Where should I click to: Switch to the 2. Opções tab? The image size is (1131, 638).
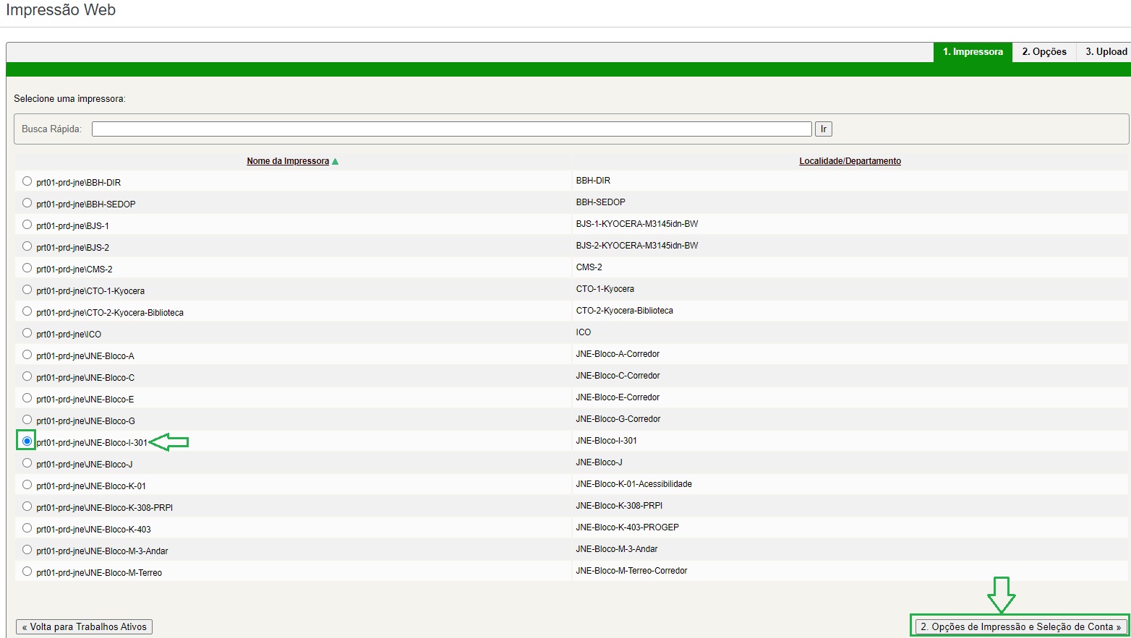[1043, 52]
